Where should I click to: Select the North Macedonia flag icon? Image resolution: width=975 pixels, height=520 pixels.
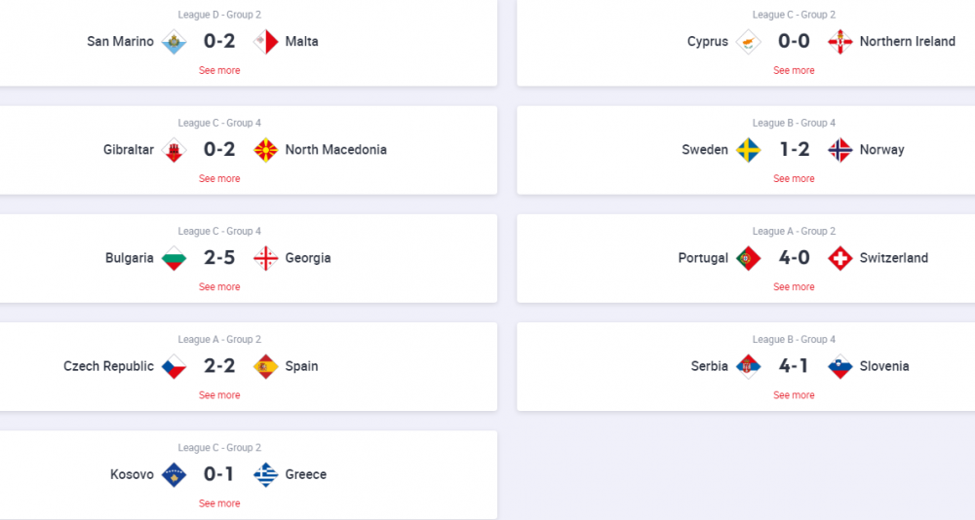(265, 150)
